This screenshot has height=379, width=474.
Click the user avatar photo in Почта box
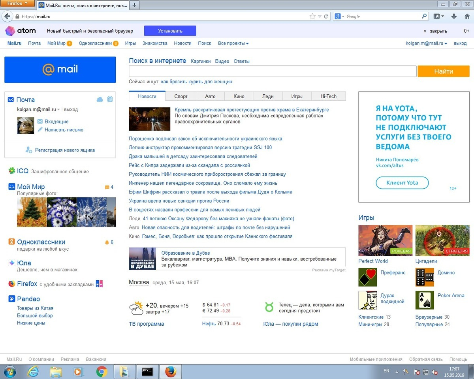(x=26, y=125)
